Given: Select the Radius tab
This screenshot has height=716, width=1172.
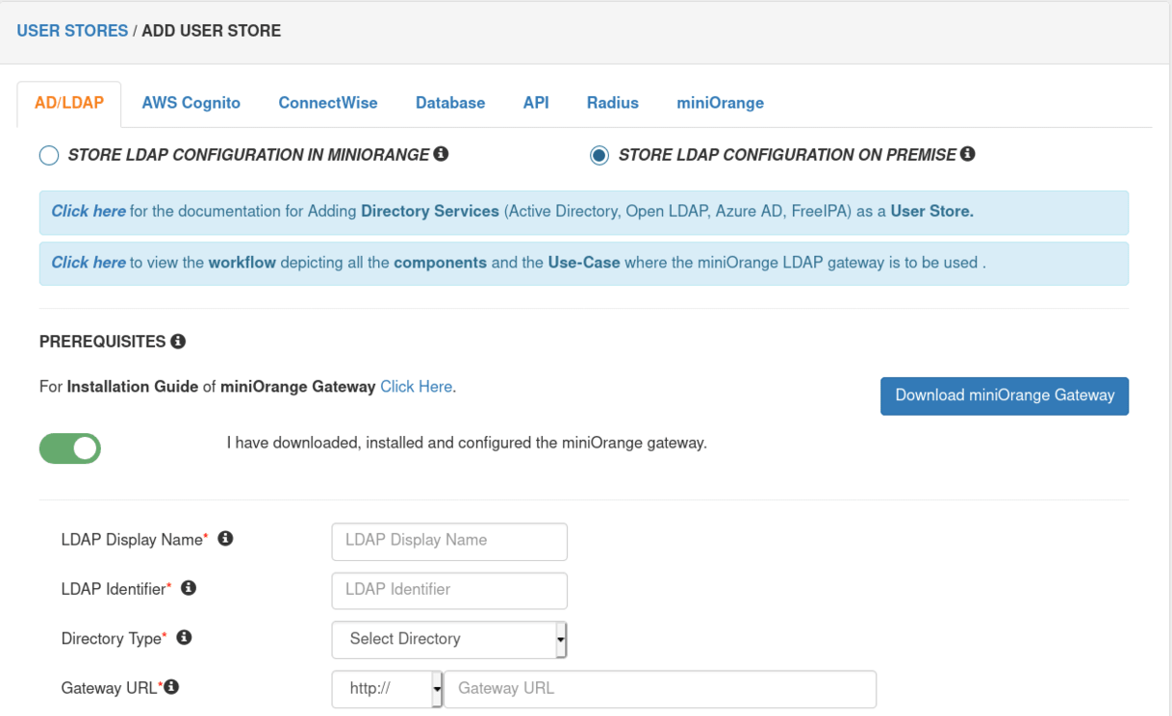Looking at the screenshot, I should click(613, 103).
